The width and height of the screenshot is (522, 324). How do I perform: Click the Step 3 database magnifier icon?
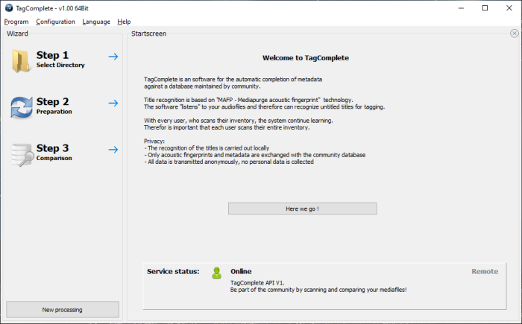click(22, 155)
